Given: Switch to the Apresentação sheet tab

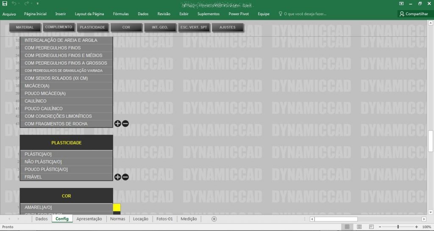Looking at the screenshot, I should pyautogui.click(x=89, y=219).
